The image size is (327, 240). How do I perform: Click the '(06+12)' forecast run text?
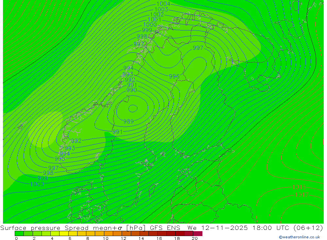coord(308,228)
